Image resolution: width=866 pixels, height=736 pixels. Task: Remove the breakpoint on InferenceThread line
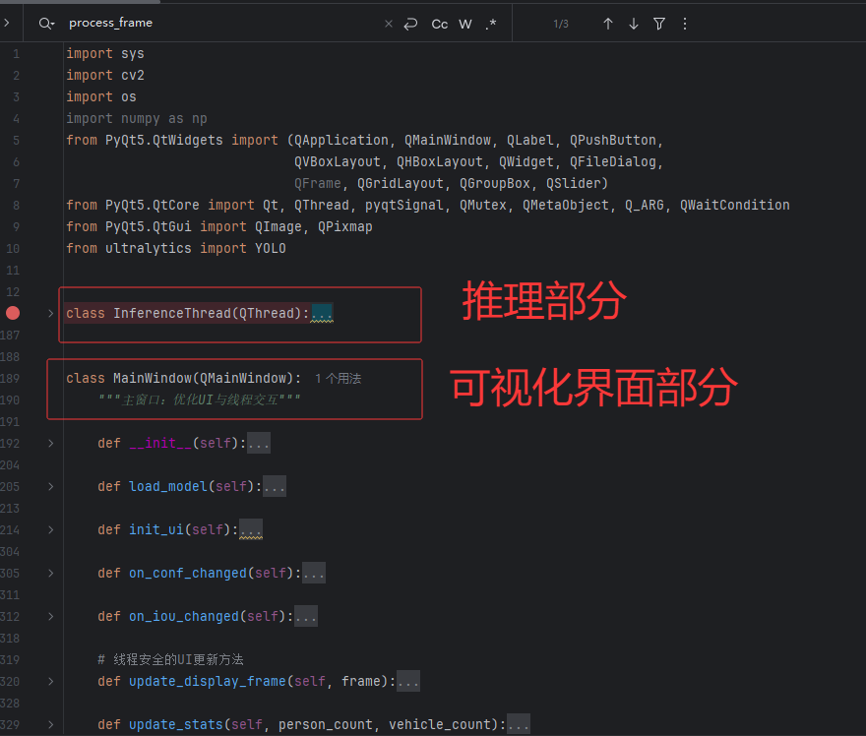point(13,313)
